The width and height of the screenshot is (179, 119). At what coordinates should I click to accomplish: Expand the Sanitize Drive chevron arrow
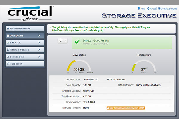point(39,57)
